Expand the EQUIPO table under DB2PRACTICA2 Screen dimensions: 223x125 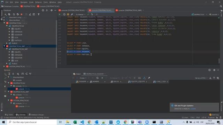click(9, 29)
